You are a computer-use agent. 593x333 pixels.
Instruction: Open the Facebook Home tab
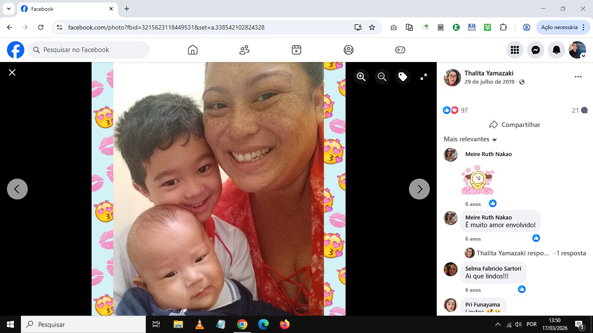pyautogui.click(x=193, y=50)
